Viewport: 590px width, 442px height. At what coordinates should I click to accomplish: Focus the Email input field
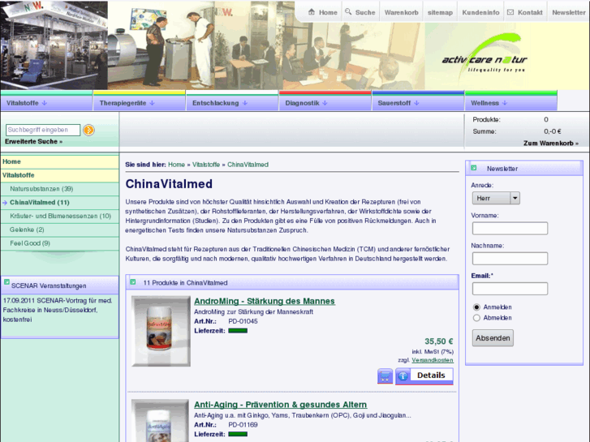click(510, 289)
